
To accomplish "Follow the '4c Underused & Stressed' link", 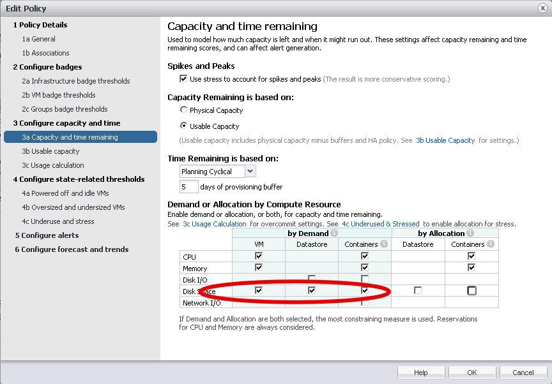I will pyautogui.click(x=380, y=224).
